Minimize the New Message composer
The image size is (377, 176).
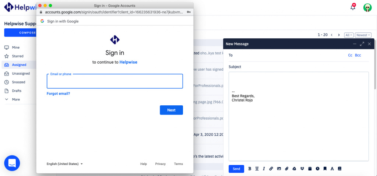point(355,44)
